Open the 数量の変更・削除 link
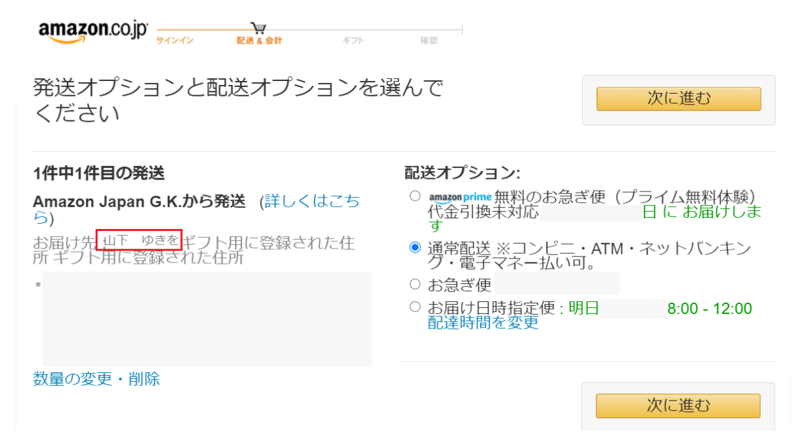The height and width of the screenshot is (448, 803). (96, 379)
